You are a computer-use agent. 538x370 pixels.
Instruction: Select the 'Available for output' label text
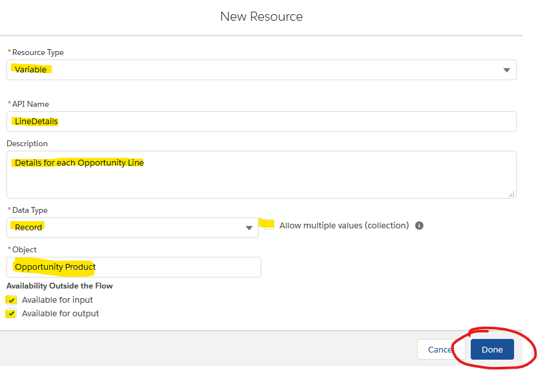(60, 313)
